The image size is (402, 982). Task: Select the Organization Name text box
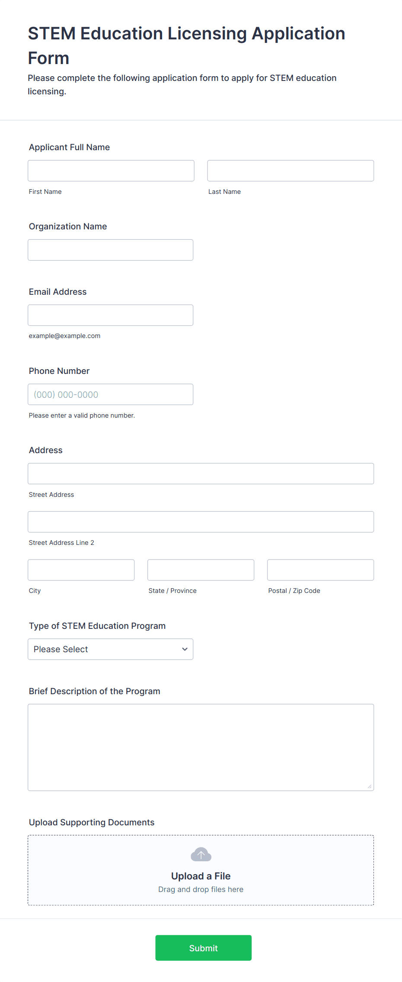[111, 250]
